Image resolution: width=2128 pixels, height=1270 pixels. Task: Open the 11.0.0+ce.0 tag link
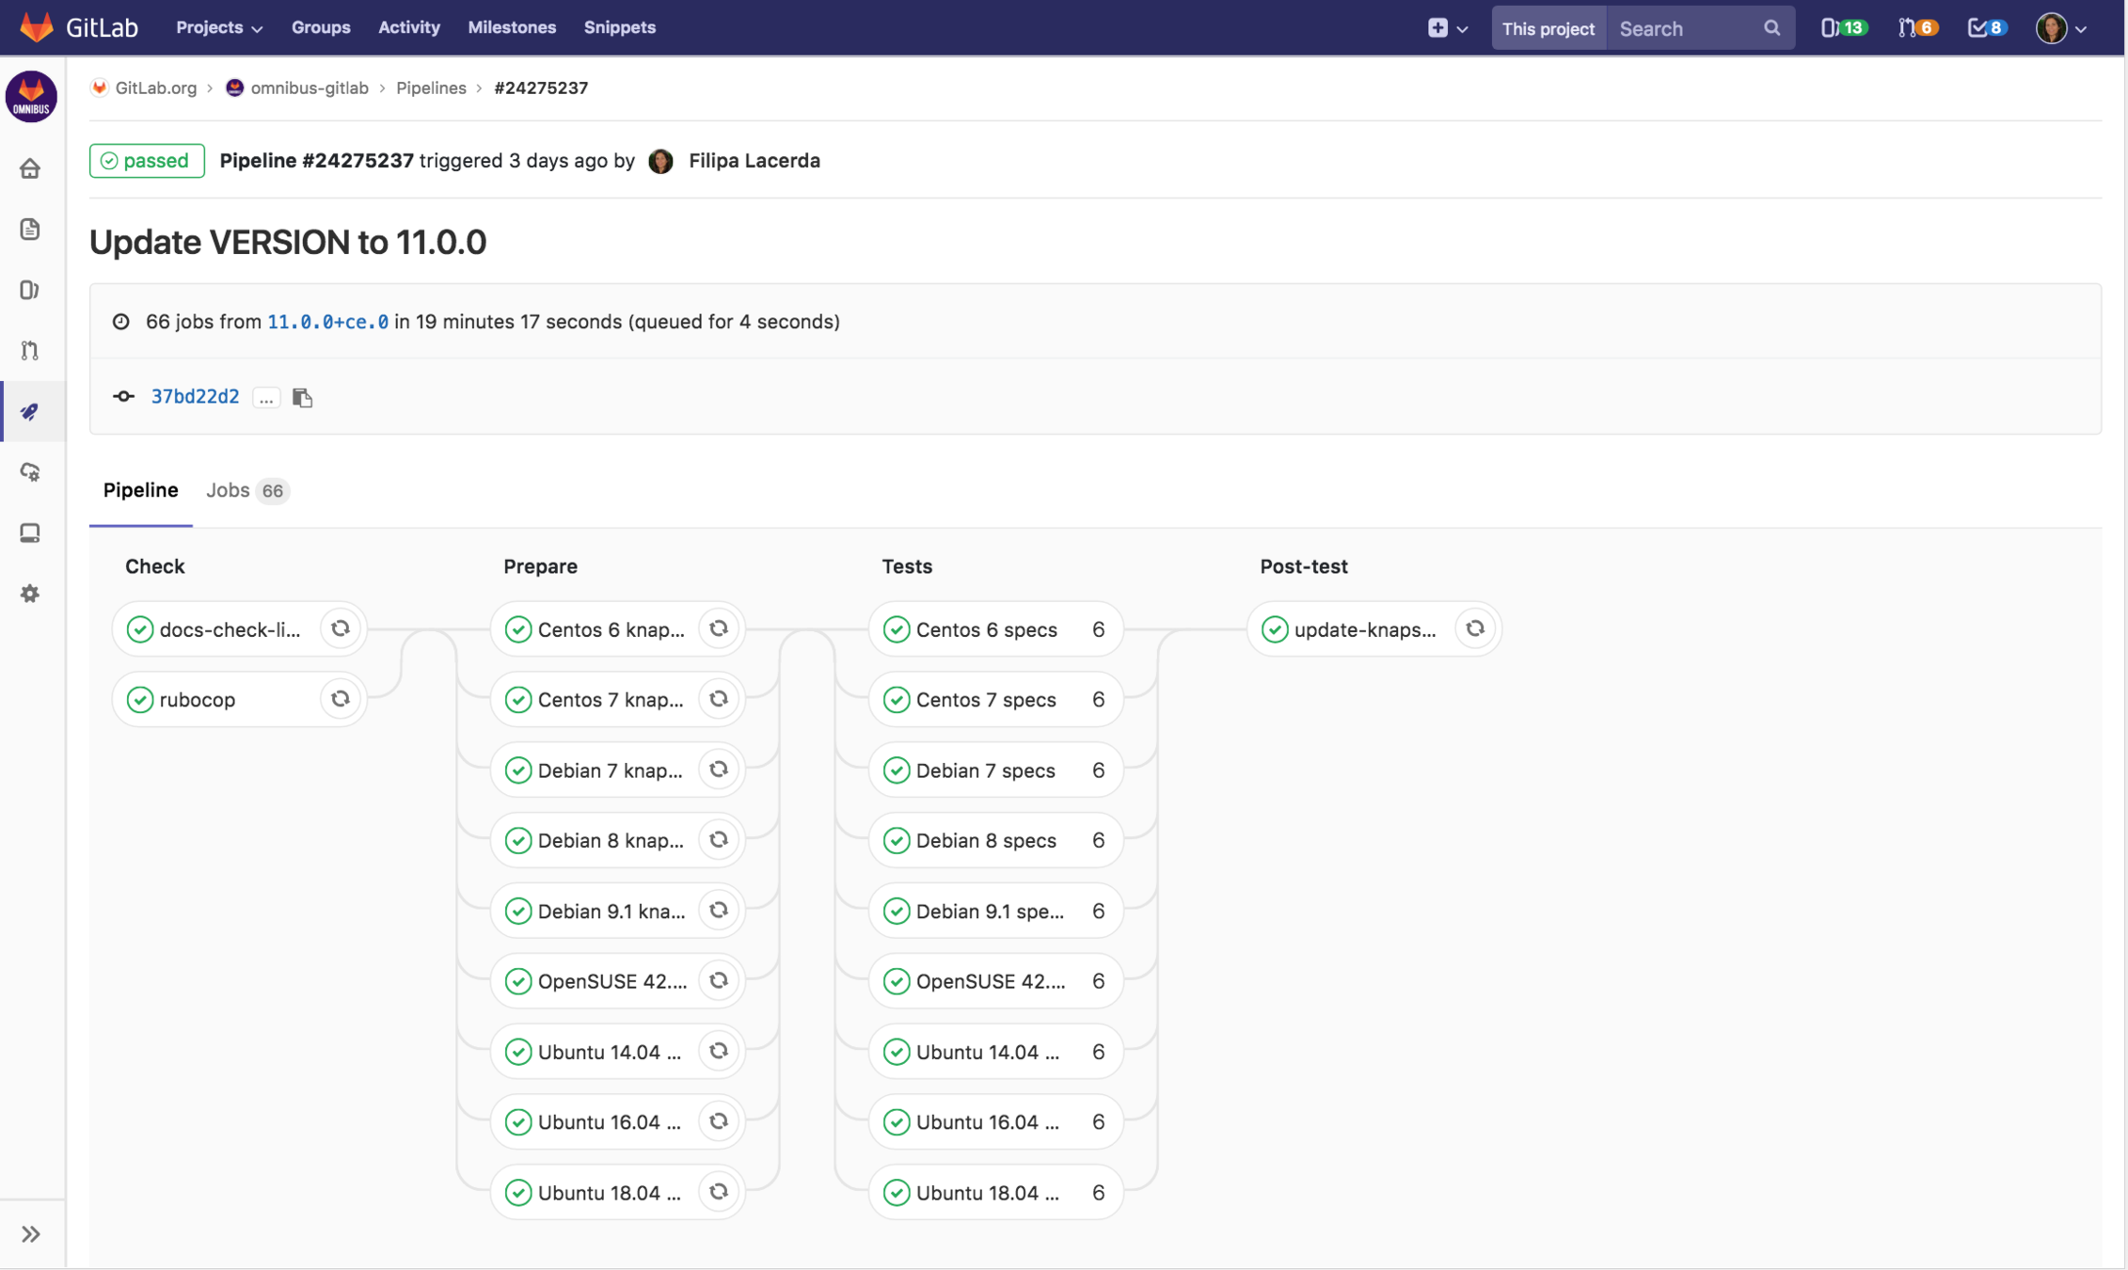[x=327, y=322]
